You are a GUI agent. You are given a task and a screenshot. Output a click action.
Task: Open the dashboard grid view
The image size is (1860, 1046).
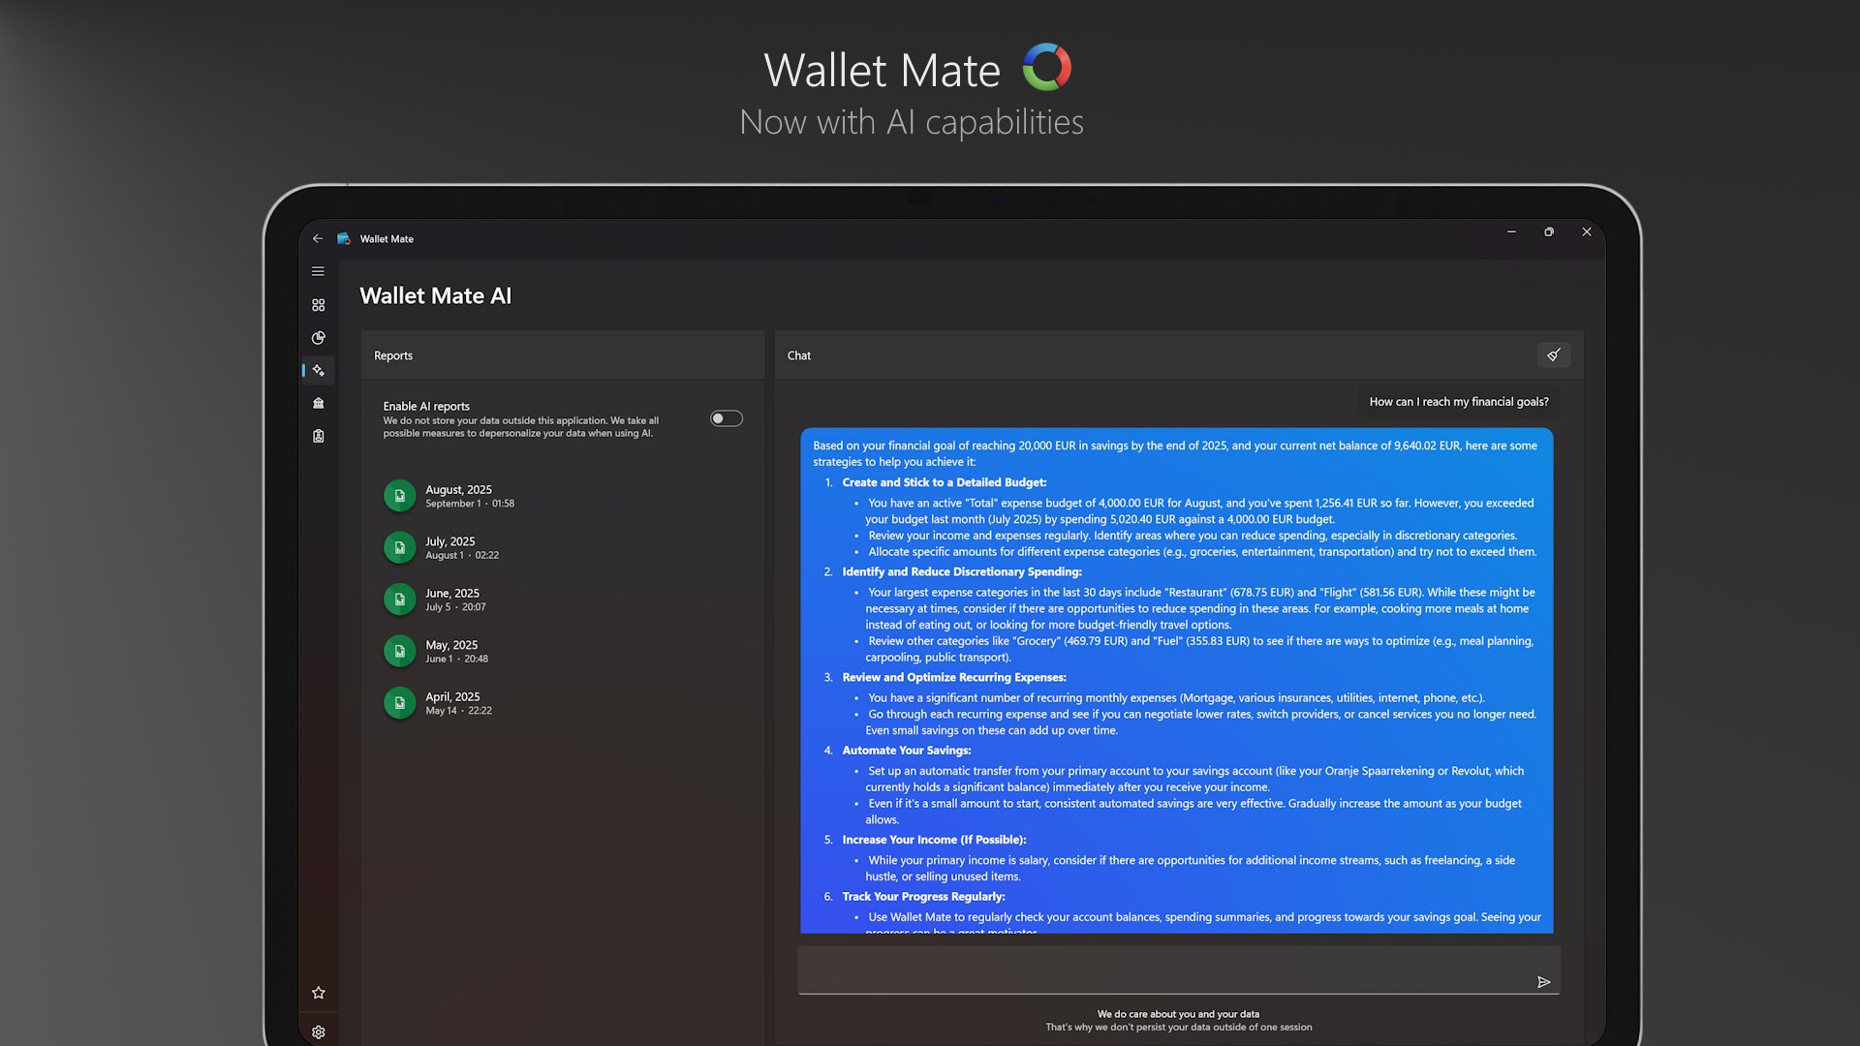coord(319,304)
